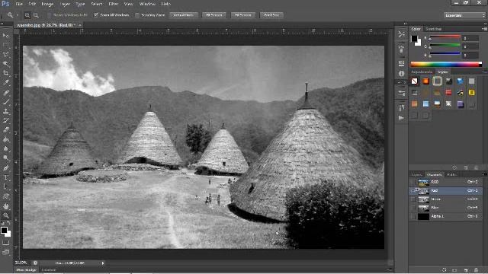Show the Alpha 1 channel eye toggle
Viewport: 488px width, 274px height.
click(413, 216)
